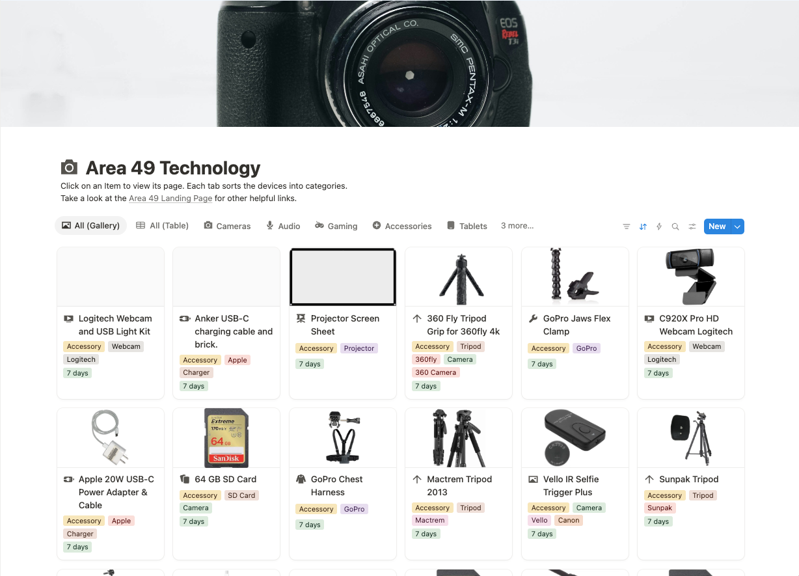This screenshot has height=576, width=799.
Task: Select the gallery icon on All (Gallery) view
Action: coord(67,225)
